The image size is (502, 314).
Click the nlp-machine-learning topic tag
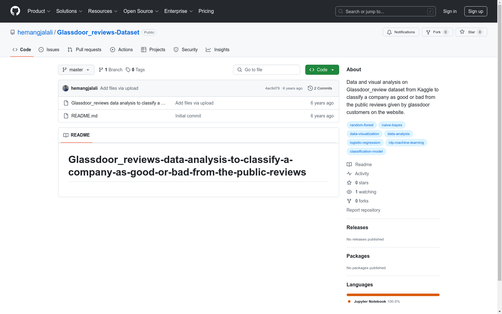point(406,143)
